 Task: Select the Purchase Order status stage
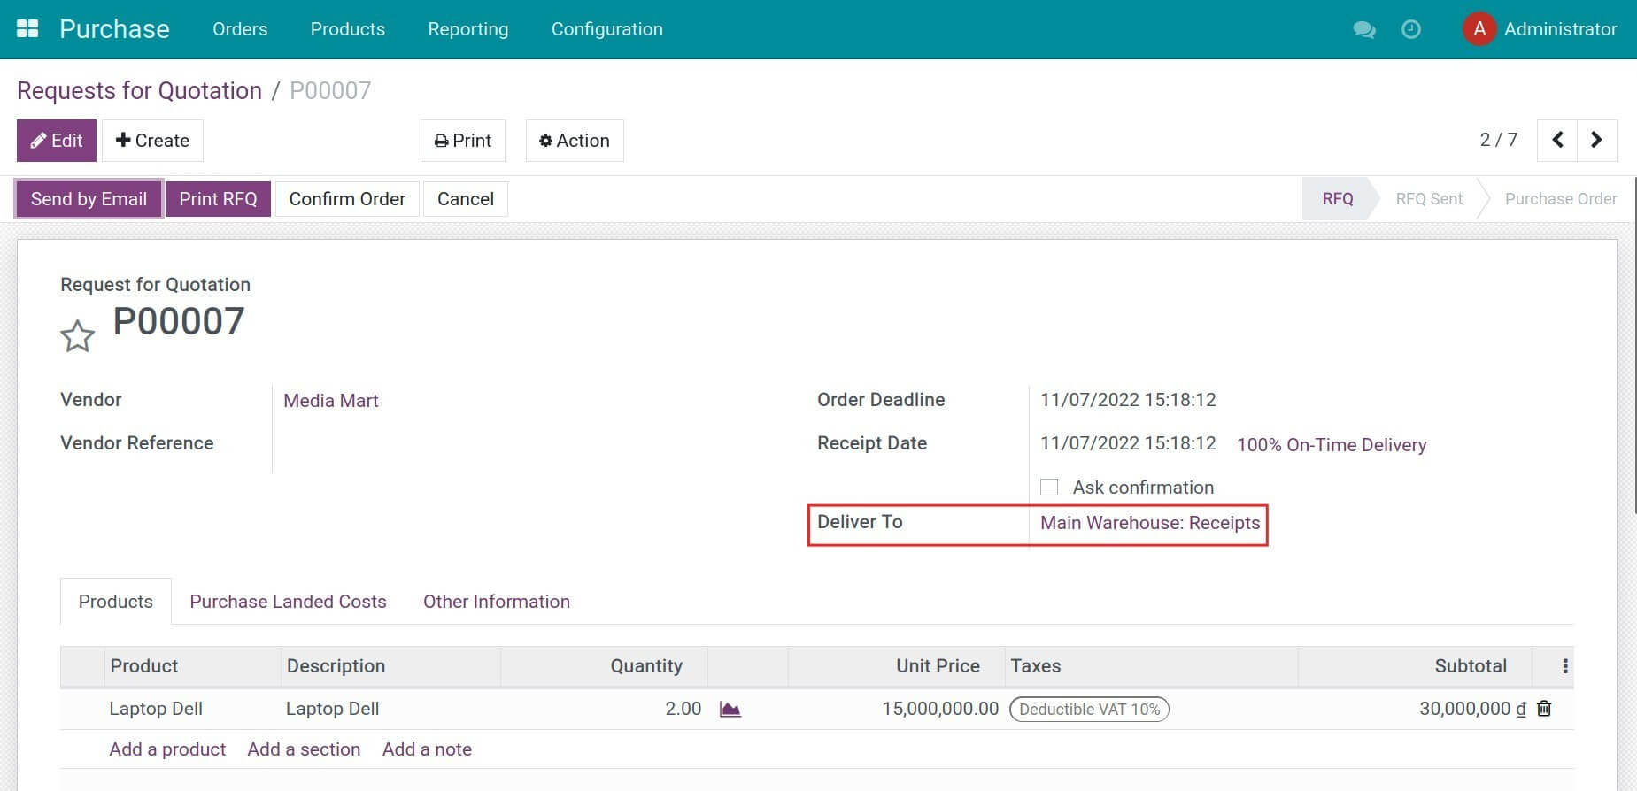(1560, 199)
